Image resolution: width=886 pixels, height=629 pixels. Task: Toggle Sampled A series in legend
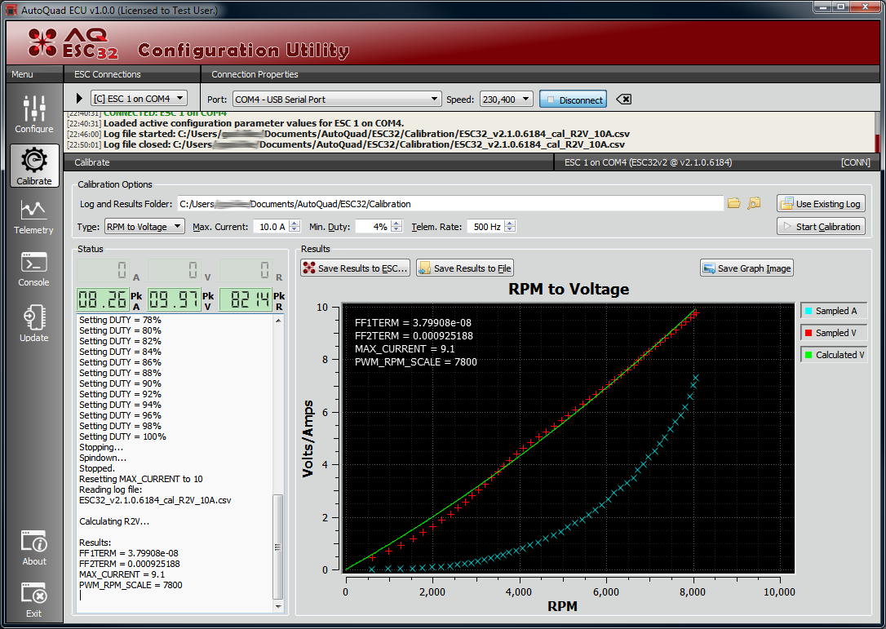(834, 311)
